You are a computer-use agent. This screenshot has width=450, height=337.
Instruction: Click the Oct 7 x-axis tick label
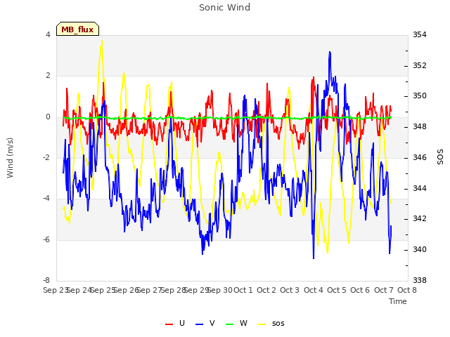tap(384, 290)
